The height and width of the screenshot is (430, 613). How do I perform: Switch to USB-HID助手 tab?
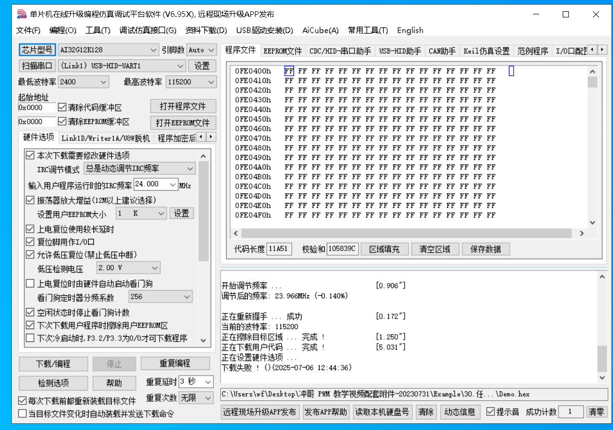pyautogui.click(x=400, y=51)
